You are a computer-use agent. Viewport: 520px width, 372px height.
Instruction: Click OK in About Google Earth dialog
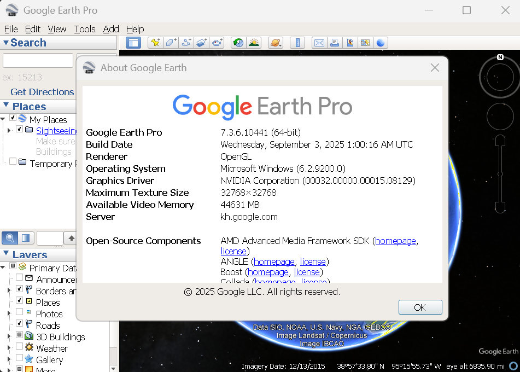[420, 307]
